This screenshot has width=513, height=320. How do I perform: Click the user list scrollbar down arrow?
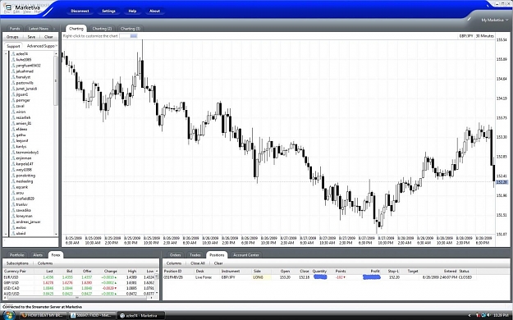point(56,234)
